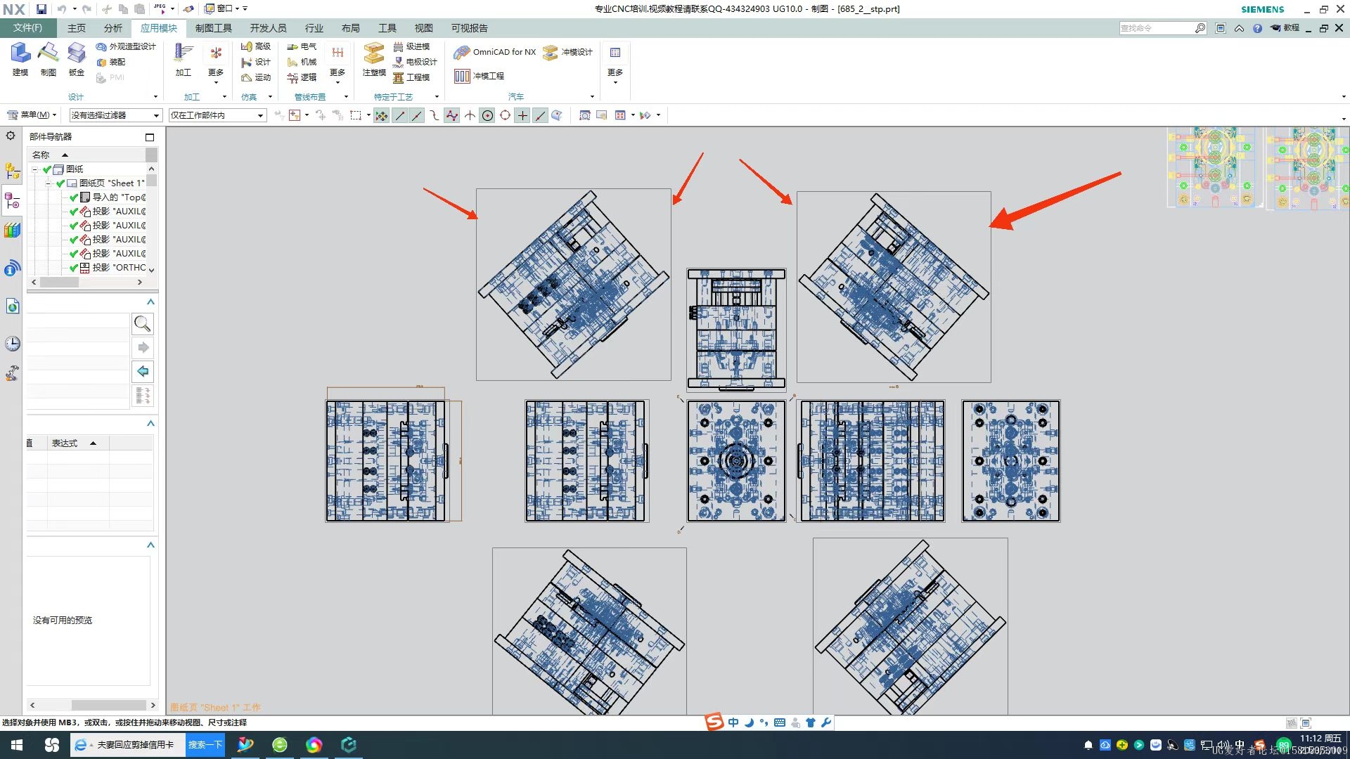1350x759 pixels.
Task: Collapse the 图纸页 "Sheet 1" node
Action: point(49,183)
